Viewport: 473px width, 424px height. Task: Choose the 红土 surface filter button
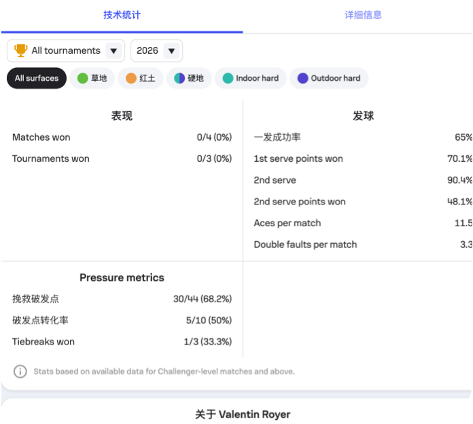[x=141, y=78]
